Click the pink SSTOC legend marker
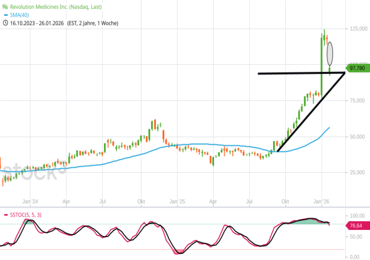This screenshot has height=260, width=370. (5, 215)
